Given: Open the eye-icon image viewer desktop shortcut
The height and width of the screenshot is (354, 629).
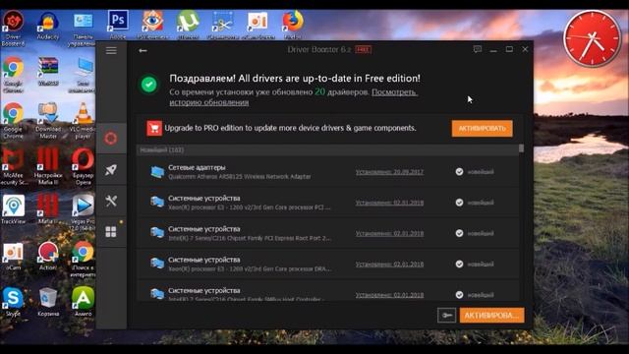Looking at the screenshot, I should (x=152, y=25).
